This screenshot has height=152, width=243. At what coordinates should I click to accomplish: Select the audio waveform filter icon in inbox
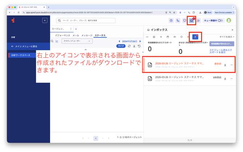pyautogui.click(x=161, y=37)
